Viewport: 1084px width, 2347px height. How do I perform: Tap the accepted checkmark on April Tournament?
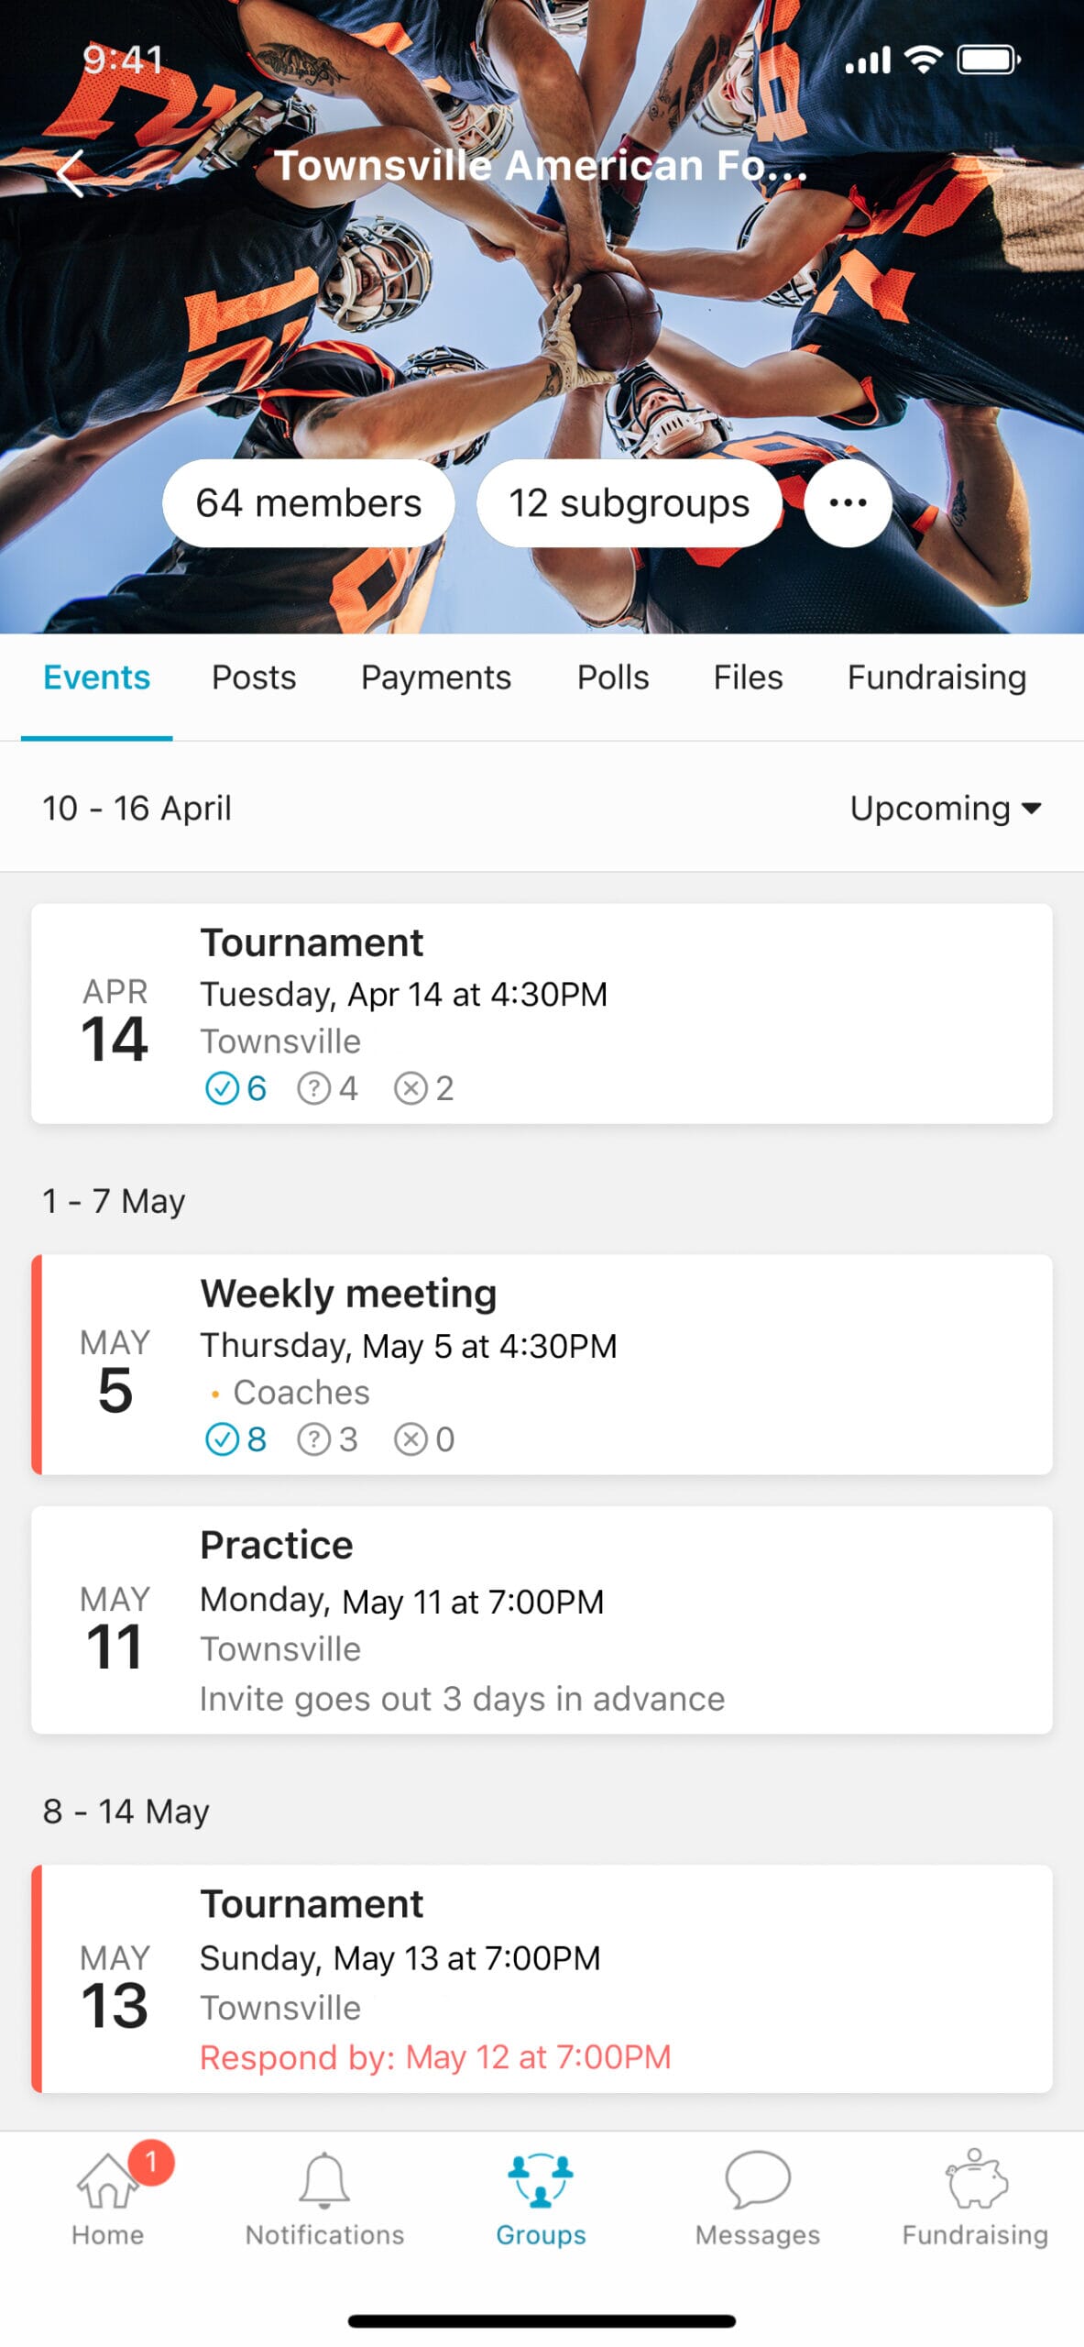(x=222, y=1088)
